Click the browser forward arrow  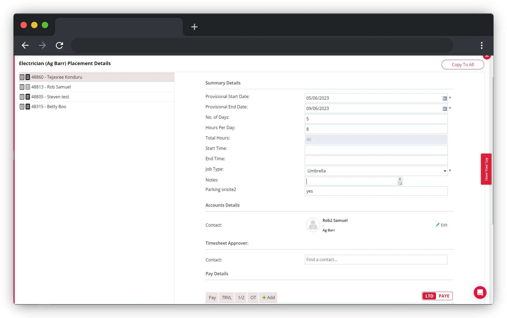(x=42, y=45)
